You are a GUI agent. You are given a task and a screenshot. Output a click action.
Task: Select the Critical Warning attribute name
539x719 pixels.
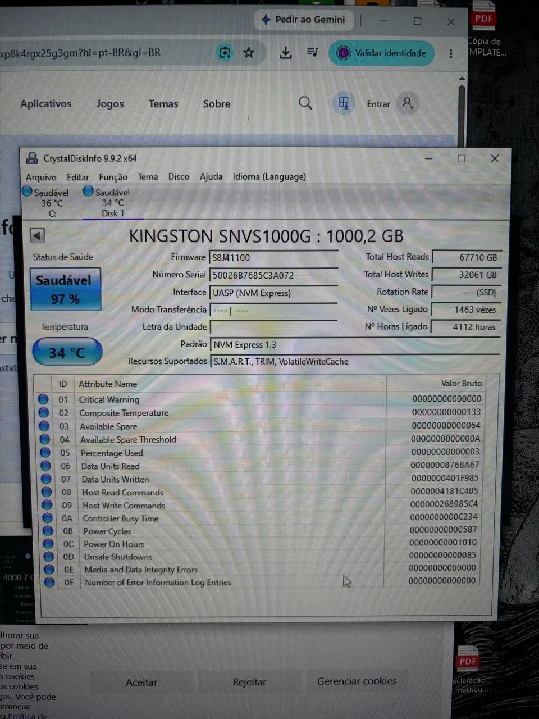tap(109, 399)
